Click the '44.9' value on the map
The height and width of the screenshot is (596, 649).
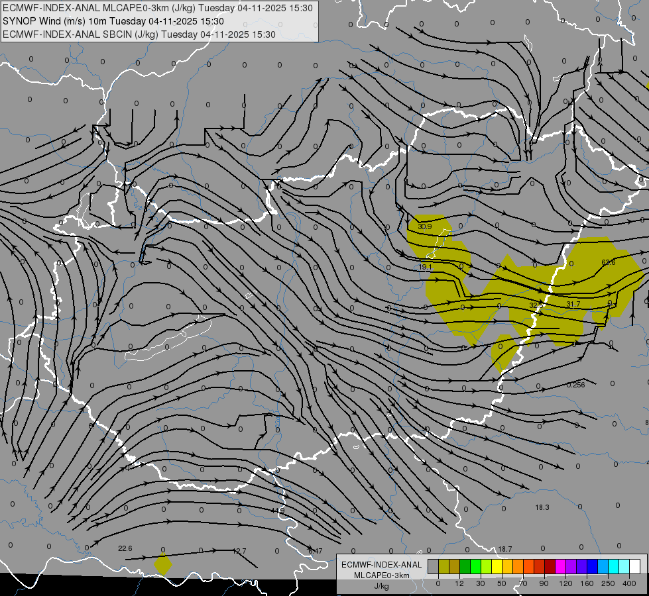(277, 511)
